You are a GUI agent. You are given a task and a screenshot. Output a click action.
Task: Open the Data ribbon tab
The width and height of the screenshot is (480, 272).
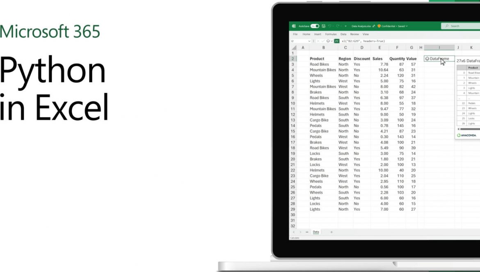pyautogui.click(x=343, y=34)
